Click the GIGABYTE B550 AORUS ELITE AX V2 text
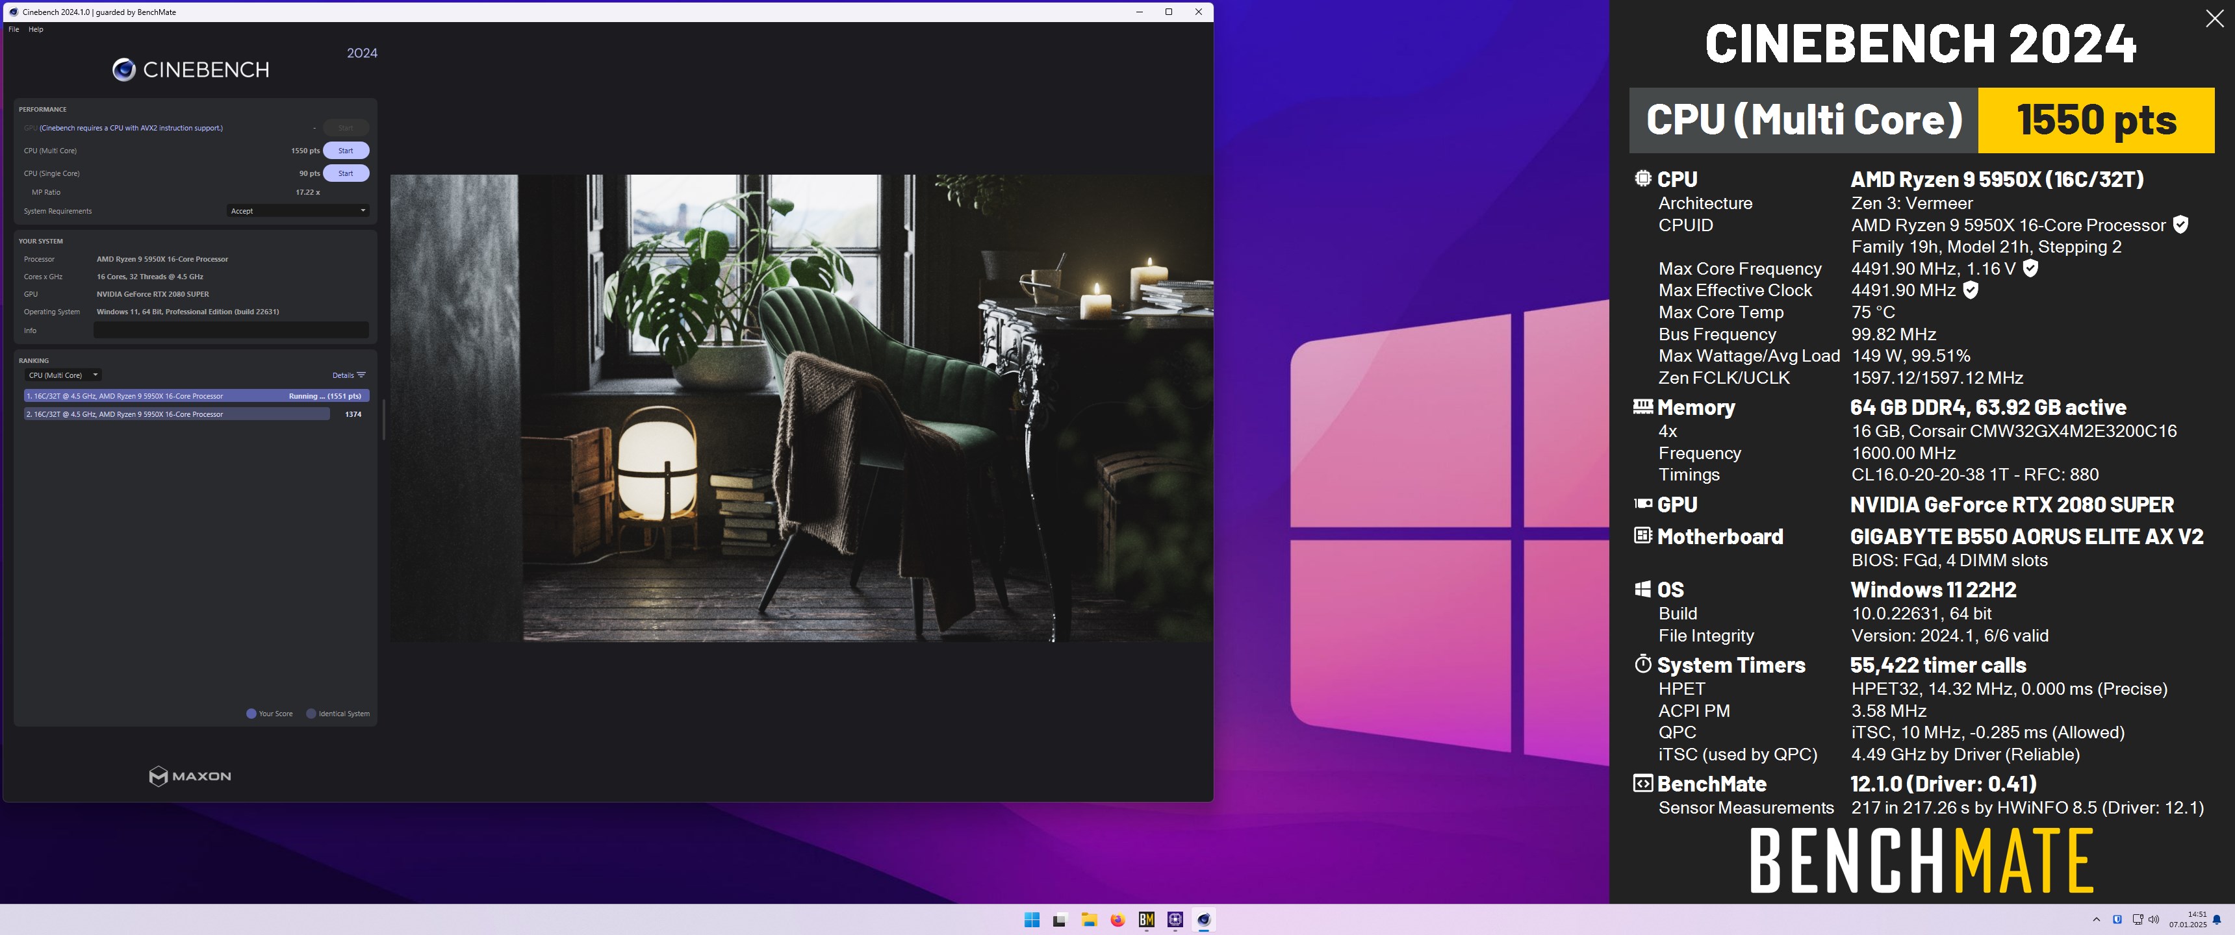The width and height of the screenshot is (2235, 935). 2027,536
